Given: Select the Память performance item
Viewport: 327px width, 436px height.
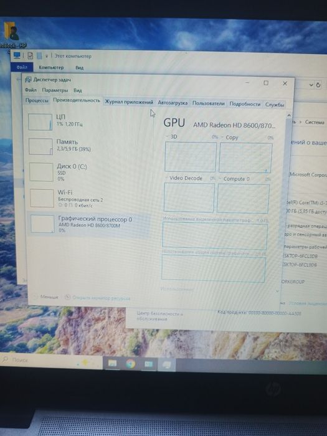Looking at the screenshot, I should pyautogui.click(x=90, y=146).
